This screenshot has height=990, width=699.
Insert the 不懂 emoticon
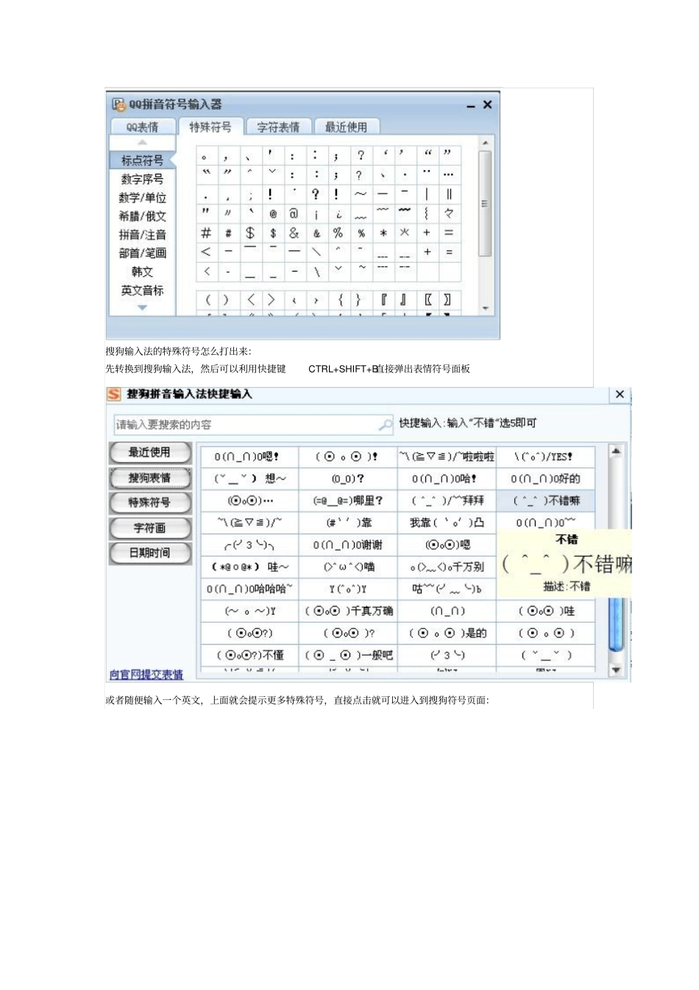click(249, 655)
